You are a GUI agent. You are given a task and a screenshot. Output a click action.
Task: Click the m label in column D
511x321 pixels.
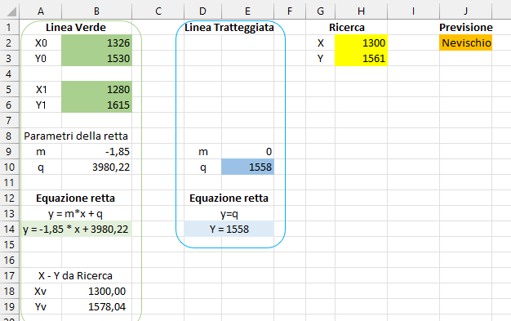[x=202, y=151]
